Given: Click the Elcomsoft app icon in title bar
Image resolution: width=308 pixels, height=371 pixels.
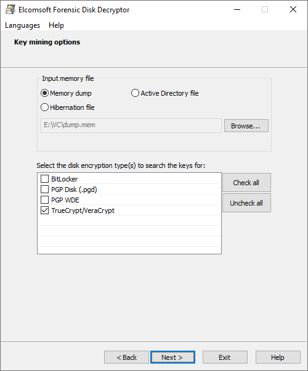Looking at the screenshot, I should (x=10, y=9).
